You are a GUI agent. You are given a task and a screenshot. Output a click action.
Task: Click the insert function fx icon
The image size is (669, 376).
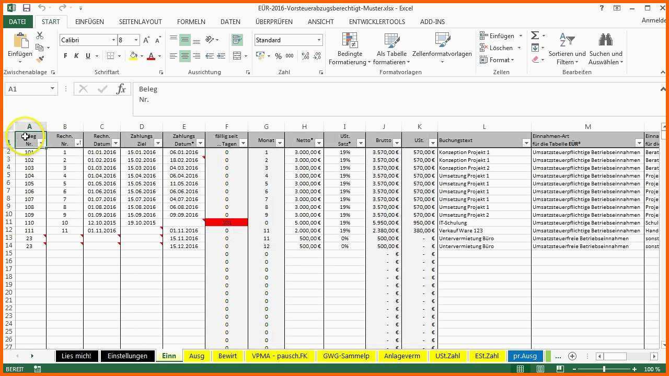pos(121,89)
